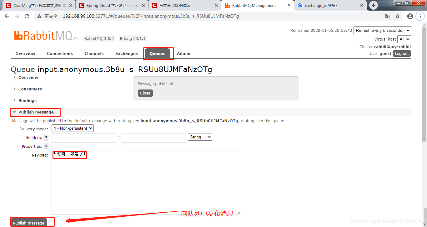Click the not-secure warning icon in address bar
Screen dimensions: 427x227
[39, 16]
